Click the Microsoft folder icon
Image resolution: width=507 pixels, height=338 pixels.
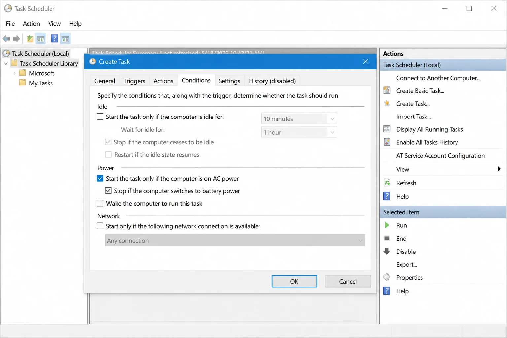pos(23,73)
